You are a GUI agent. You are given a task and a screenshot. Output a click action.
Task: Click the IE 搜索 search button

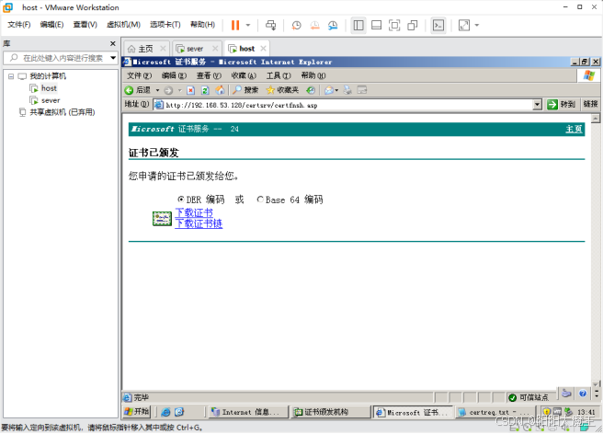tap(245, 90)
